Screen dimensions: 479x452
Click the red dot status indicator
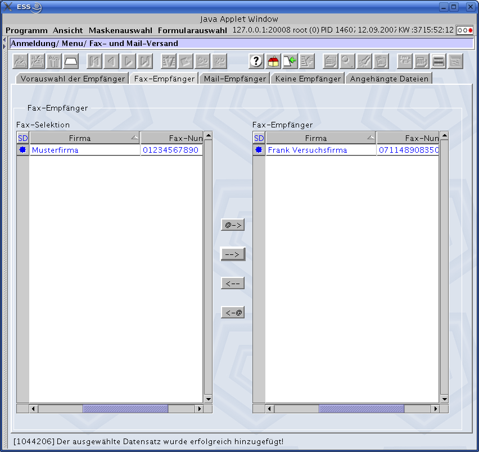pyautogui.click(x=471, y=30)
